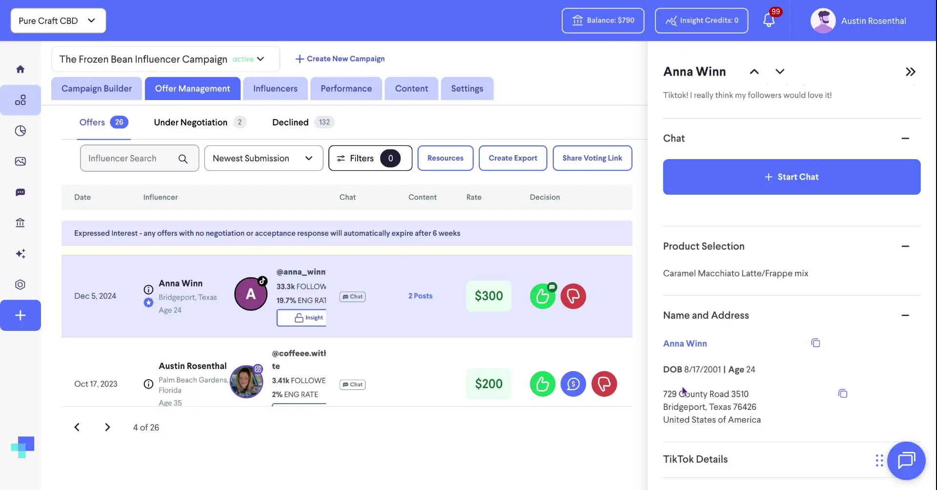Image resolution: width=937 pixels, height=490 pixels.
Task: Open the media gallery sidebar icon
Action: pyautogui.click(x=20, y=161)
